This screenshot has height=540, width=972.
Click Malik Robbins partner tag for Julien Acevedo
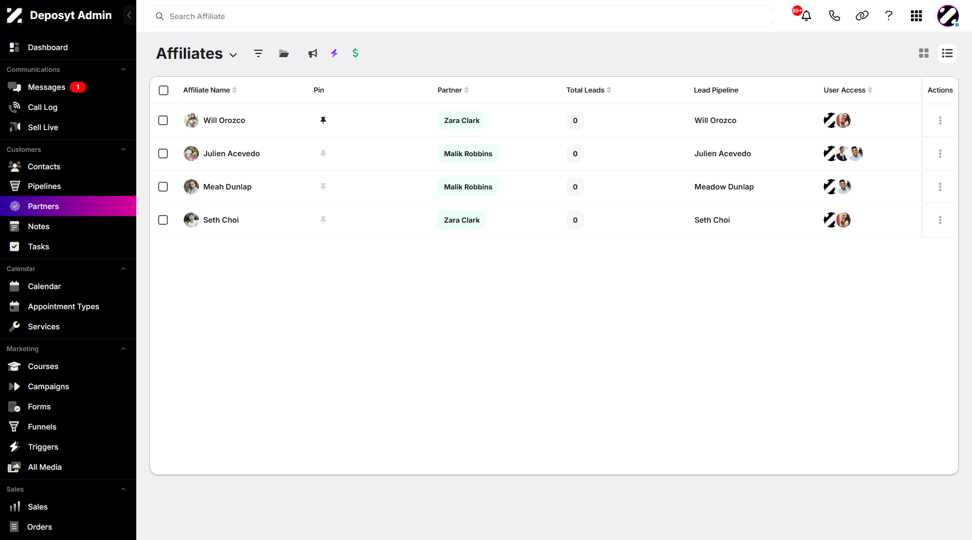[x=468, y=154]
